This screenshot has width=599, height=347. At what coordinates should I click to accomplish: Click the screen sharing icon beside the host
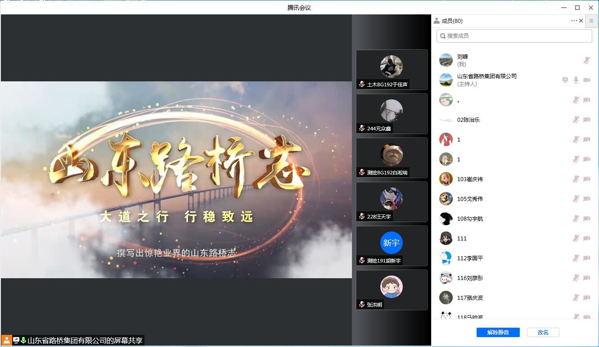pos(564,80)
